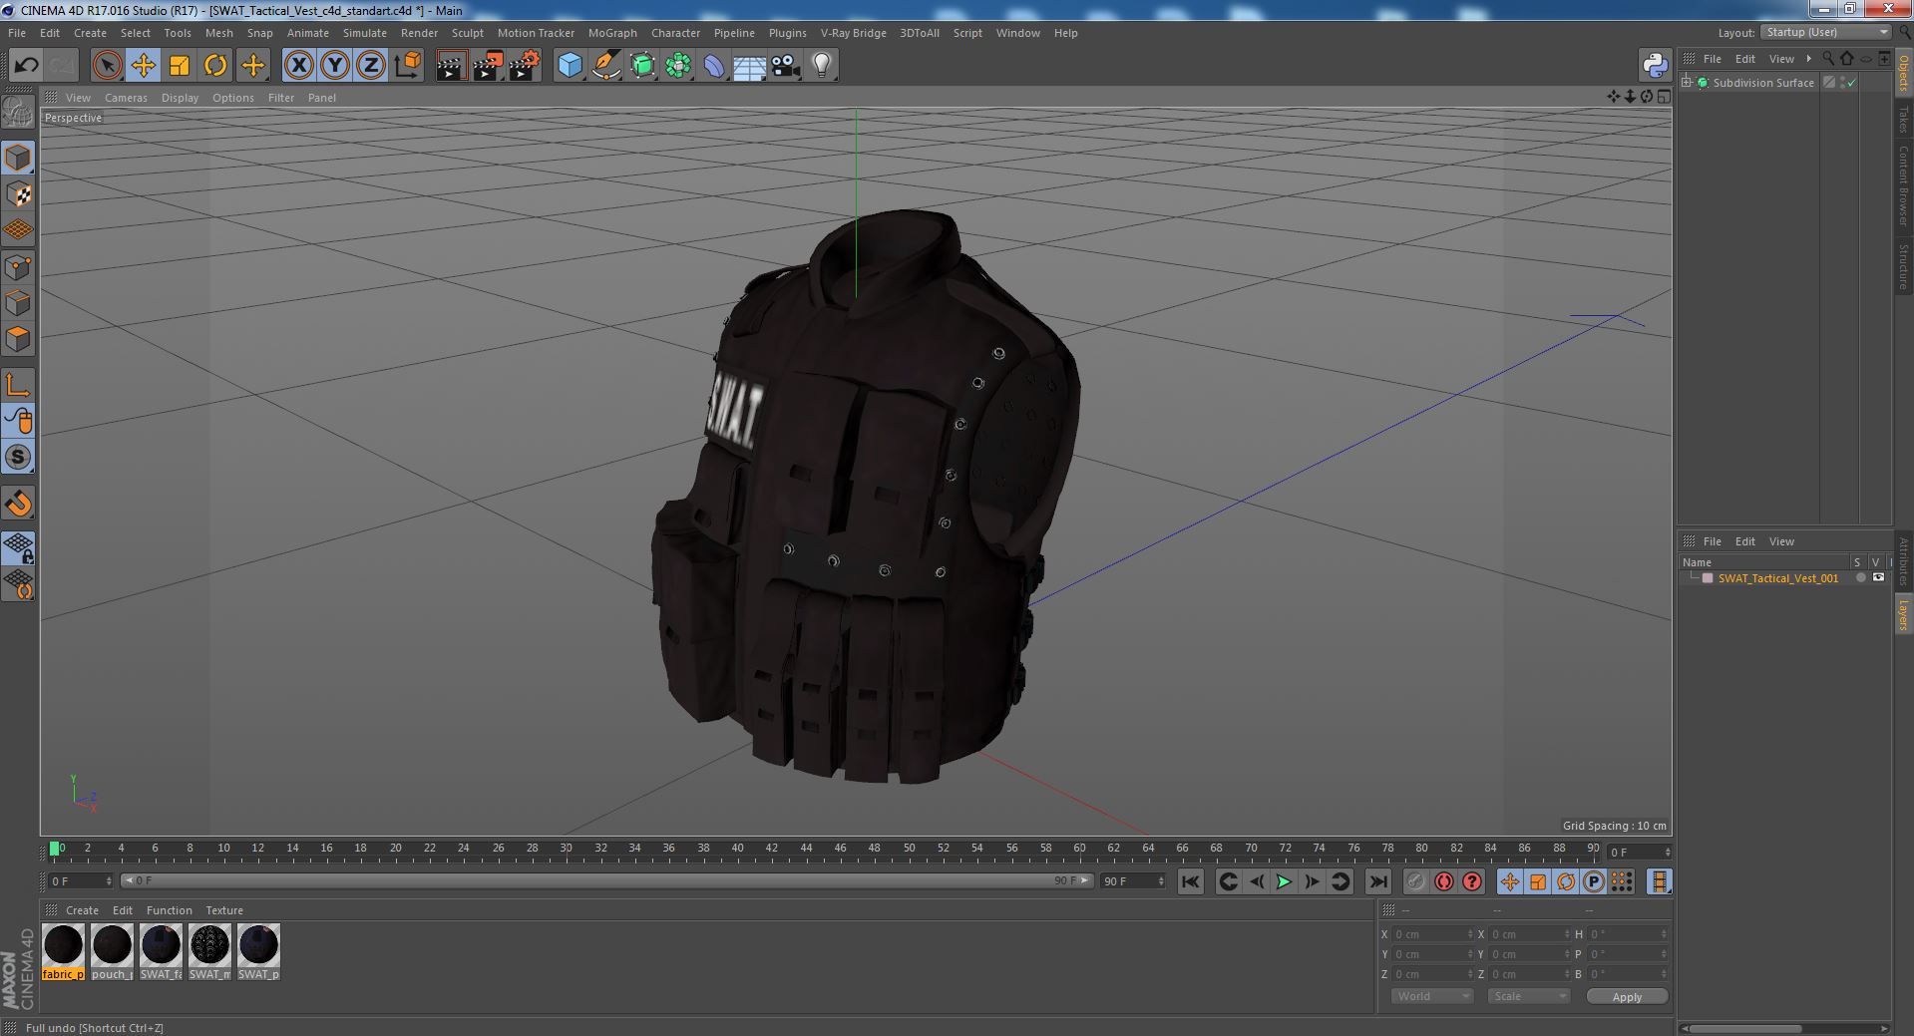Toggle Autokeying button

pos(1443,881)
